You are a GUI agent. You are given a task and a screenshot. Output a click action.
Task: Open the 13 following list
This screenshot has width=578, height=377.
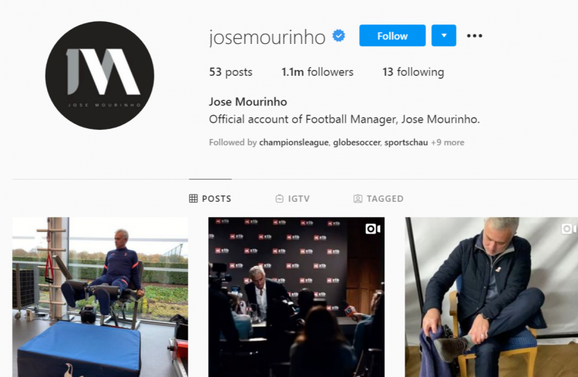click(x=413, y=71)
